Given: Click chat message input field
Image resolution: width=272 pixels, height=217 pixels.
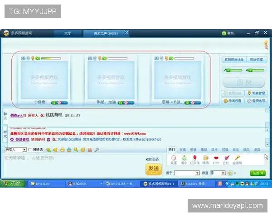Looking at the screenshot, I should click(74, 165).
